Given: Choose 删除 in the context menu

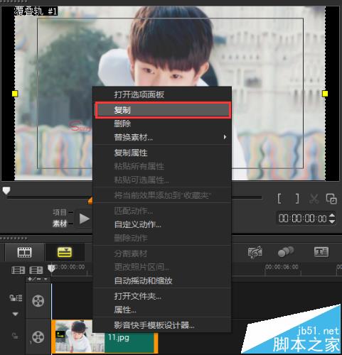Looking at the screenshot, I should 122,124.
